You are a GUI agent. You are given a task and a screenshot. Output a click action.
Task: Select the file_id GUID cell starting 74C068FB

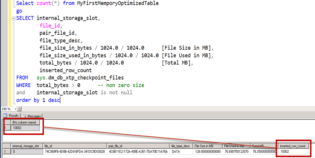[75, 152]
